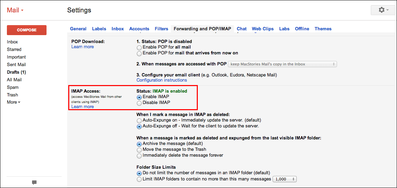Open the POP message handling dropdown
This screenshot has height=188, width=397.
point(283,64)
